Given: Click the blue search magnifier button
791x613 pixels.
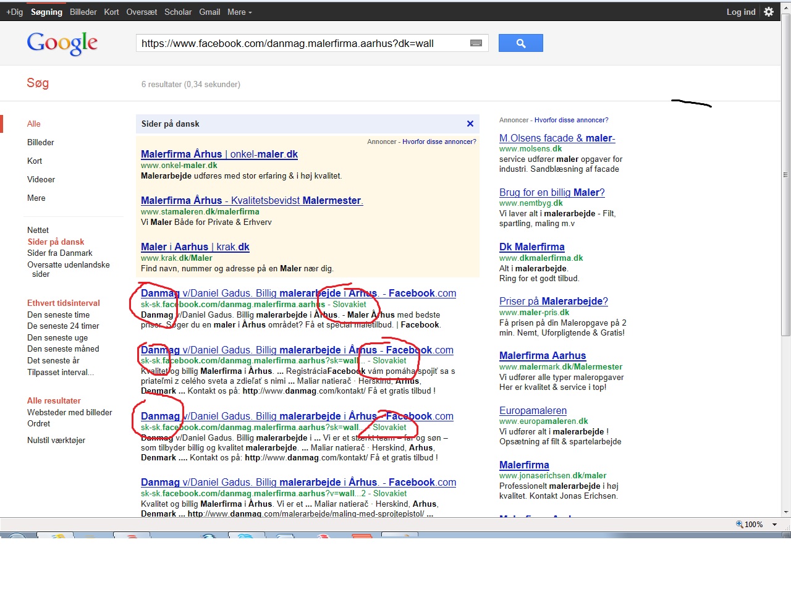Looking at the screenshot, I should click(x=520, y=43).
